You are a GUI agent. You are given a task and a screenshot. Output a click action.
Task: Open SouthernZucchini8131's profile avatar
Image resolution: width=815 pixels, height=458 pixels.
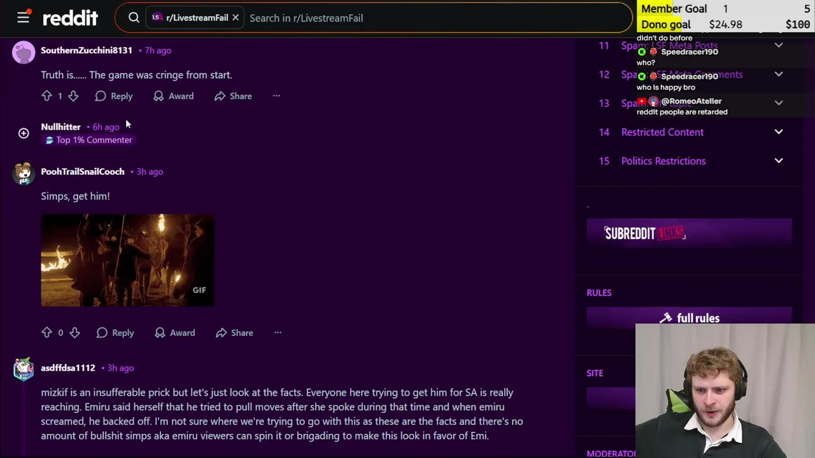(24, 52)
